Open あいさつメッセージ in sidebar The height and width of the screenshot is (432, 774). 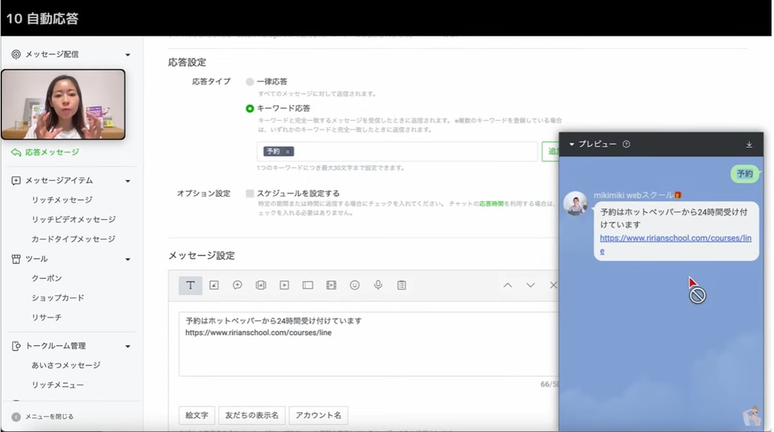point(66,365)
